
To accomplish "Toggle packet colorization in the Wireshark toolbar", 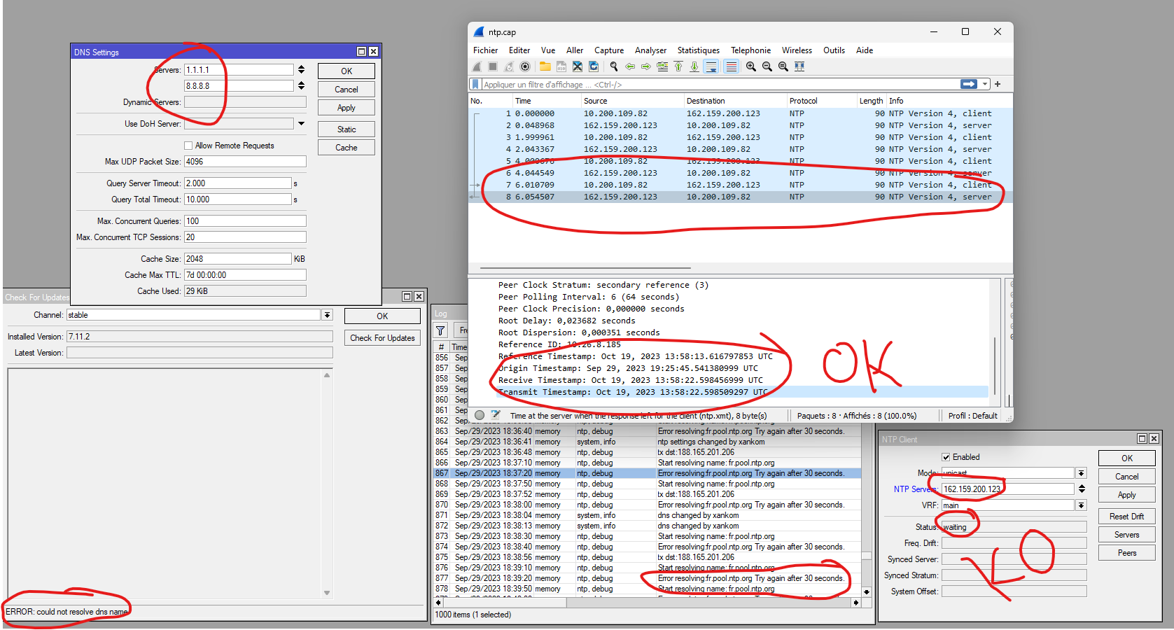I will 731,66.
